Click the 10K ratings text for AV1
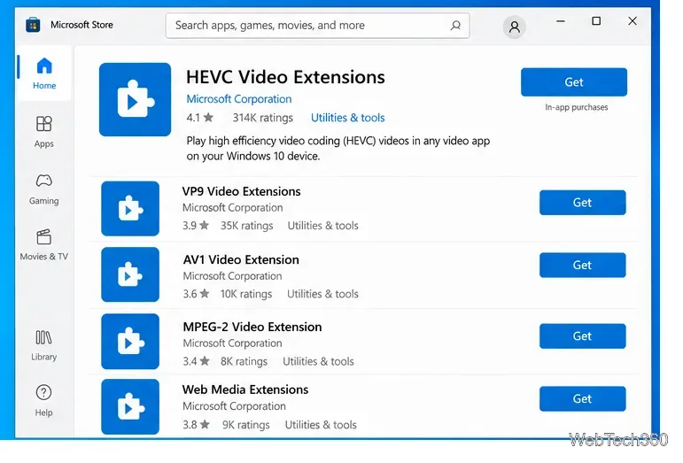 coord(246,294)
